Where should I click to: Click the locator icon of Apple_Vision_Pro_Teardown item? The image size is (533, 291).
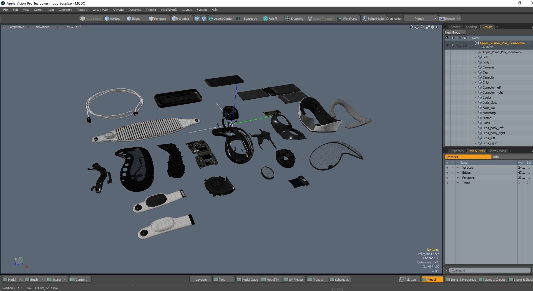coord(480,52)
